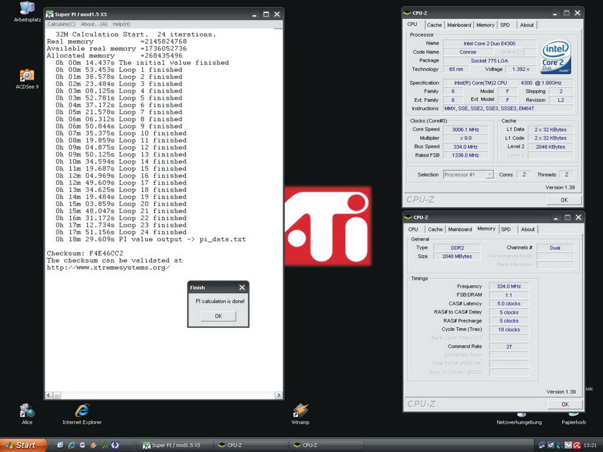This screenshot has width=603, height=452.
Task: Click the second CPU-Z taskbar button
Action: click(x=326, y=445)
